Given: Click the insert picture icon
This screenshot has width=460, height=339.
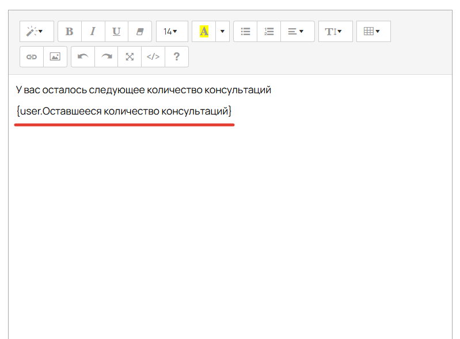Looking at the screenshot, I should click(55, 57).
